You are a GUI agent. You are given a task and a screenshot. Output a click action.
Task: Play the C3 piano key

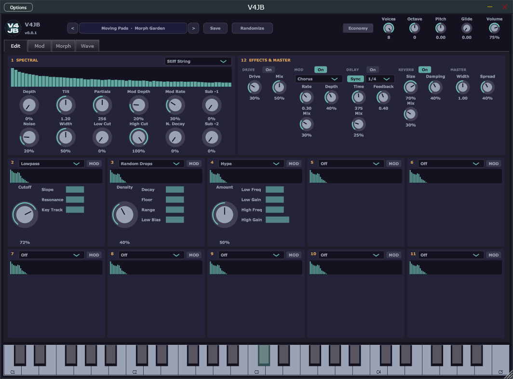pos(256,370)
